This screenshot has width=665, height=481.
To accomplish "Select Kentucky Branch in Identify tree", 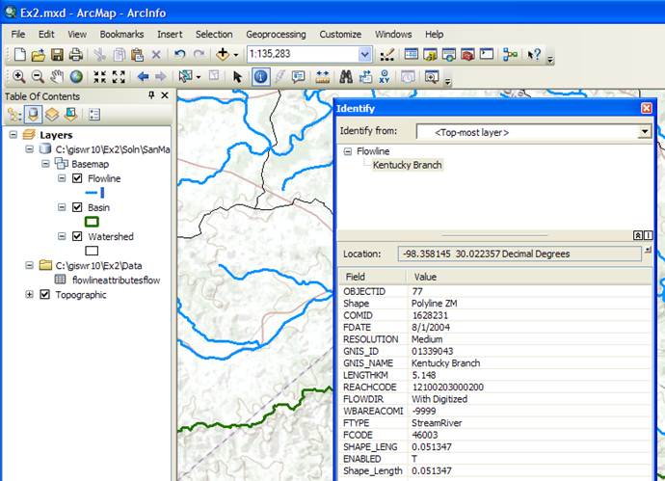I will point(407,165).
